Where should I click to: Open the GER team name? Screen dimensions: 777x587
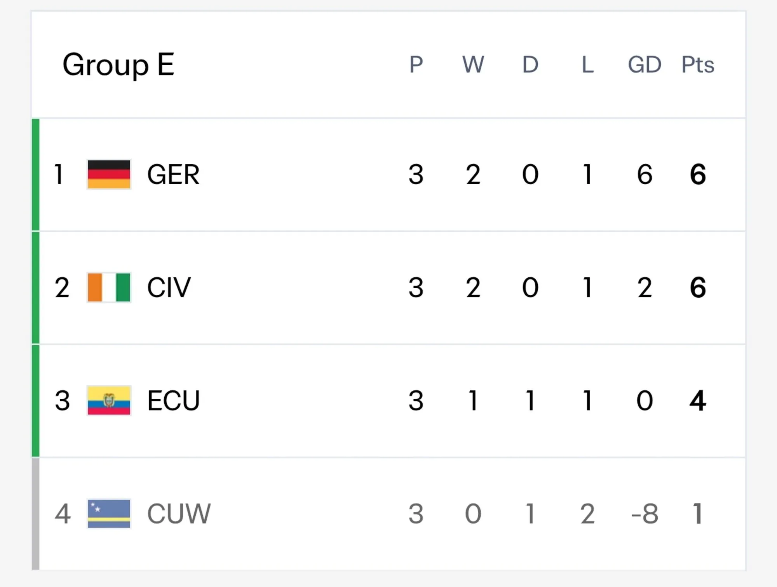click(173, 175)
